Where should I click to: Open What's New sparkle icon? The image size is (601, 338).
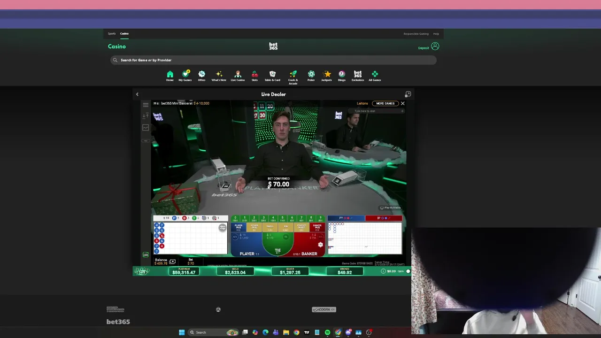(x=219, y=76)
